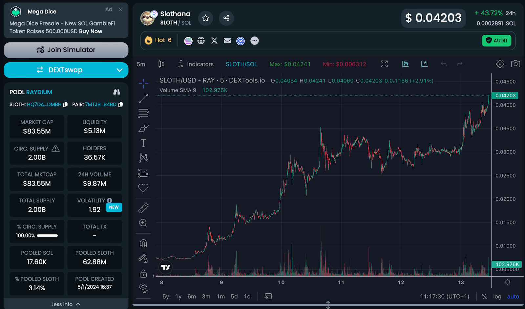Open candlestick chart style selector
525x309 pixels.
pos(161,64)
